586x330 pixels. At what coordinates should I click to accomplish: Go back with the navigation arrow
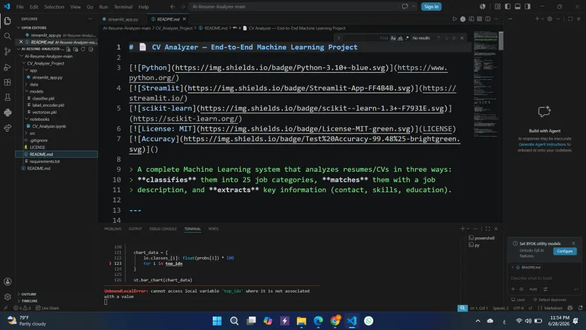click(x=173, y=6)
